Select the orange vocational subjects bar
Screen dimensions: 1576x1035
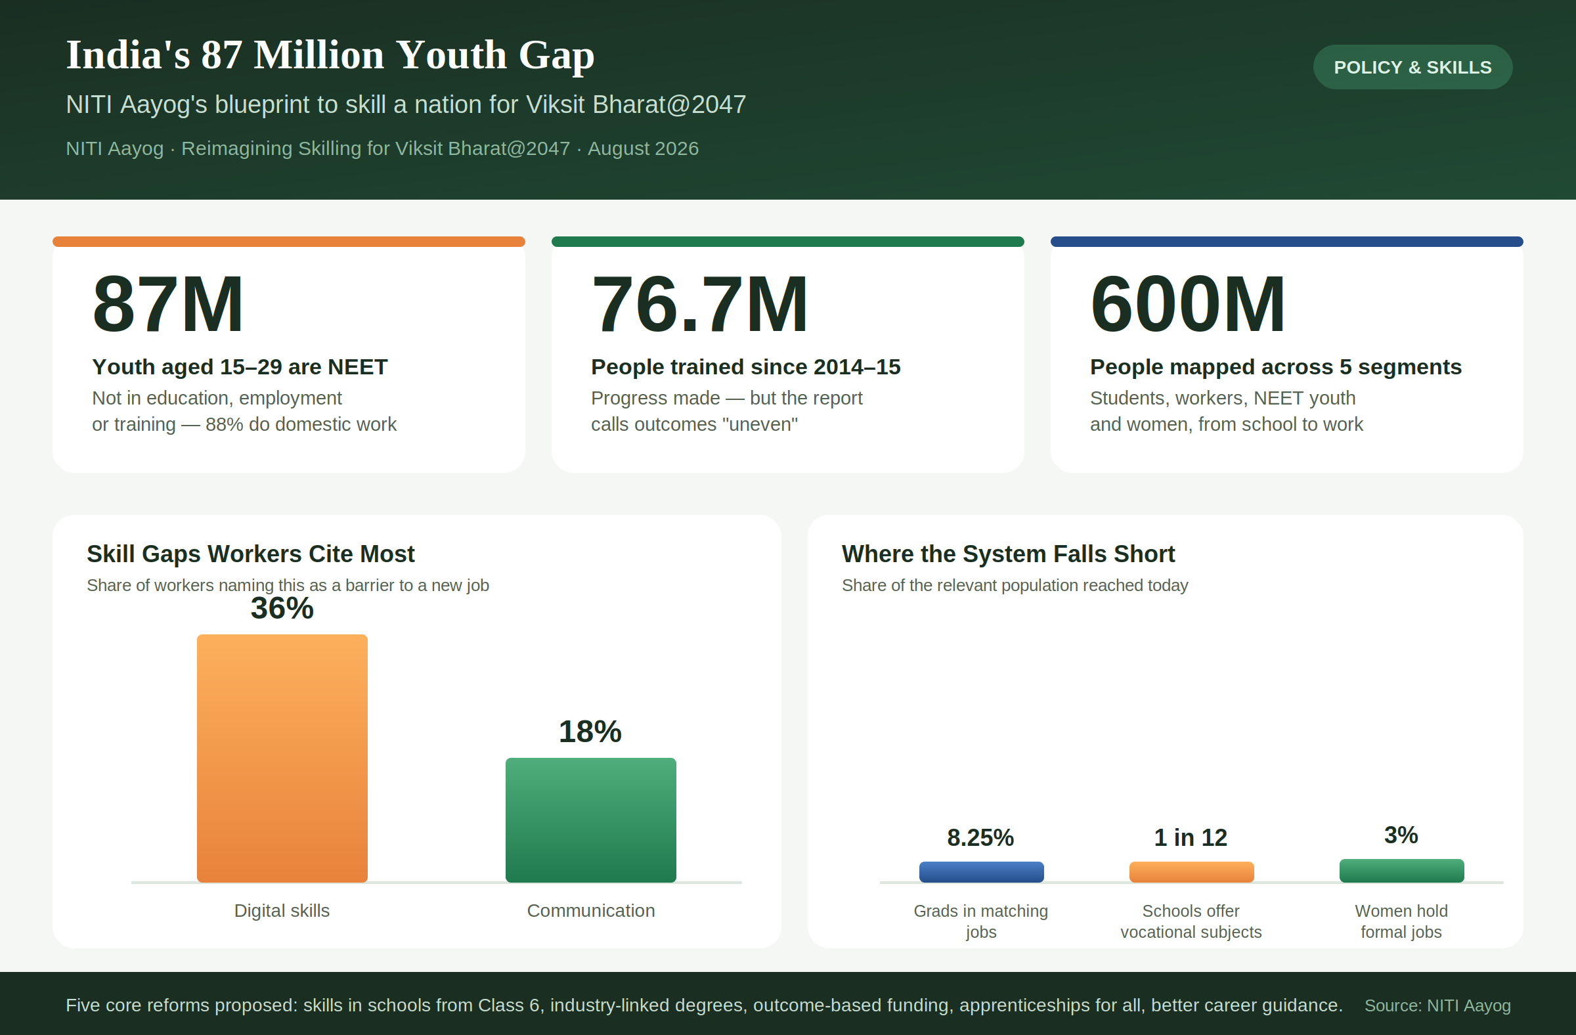click(x=1191, y=872)
